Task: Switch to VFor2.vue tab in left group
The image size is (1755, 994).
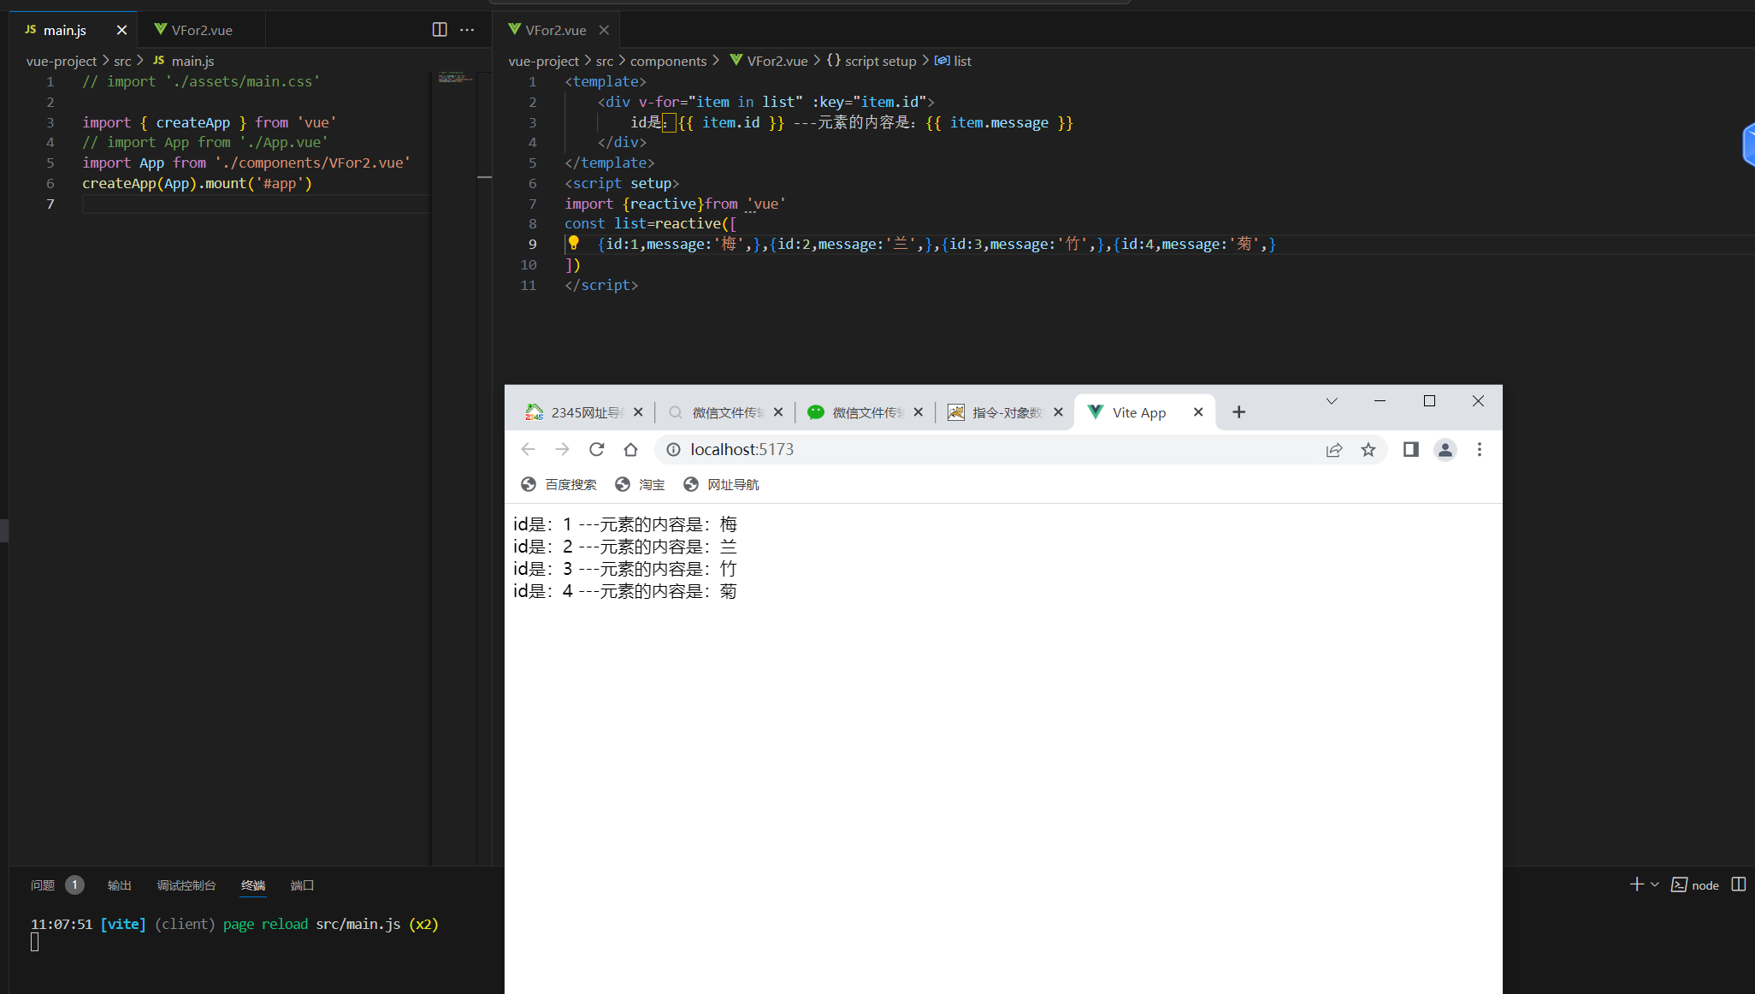Action: 201,30
